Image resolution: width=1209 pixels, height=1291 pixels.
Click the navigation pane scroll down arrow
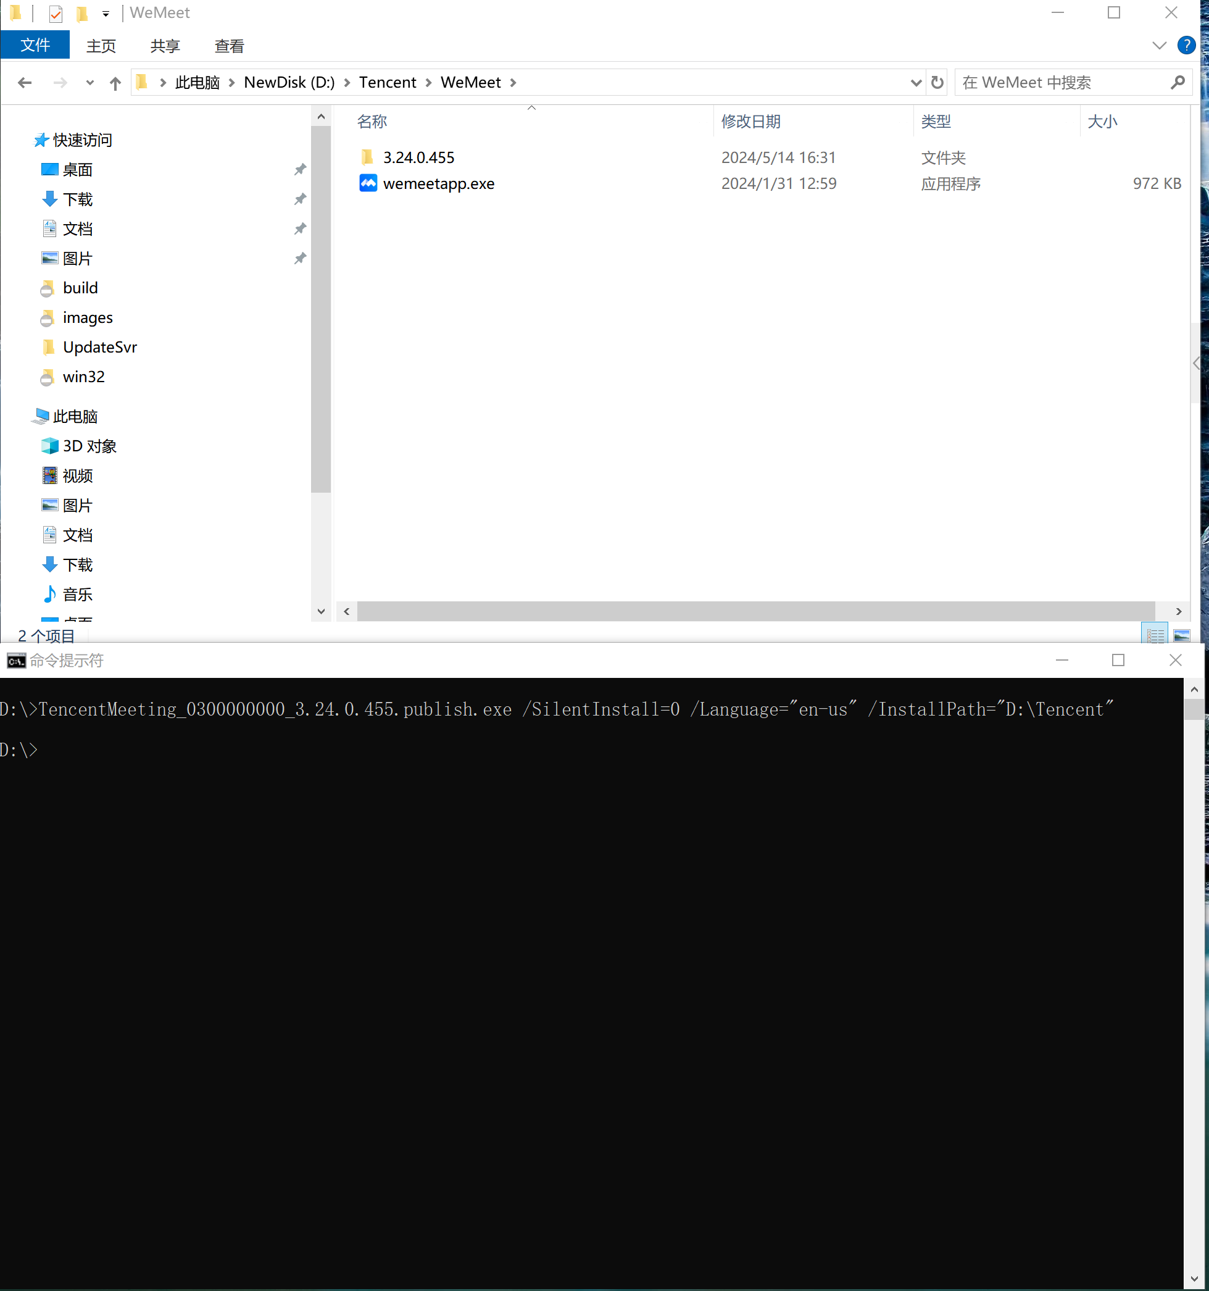click(x=320, y=612)
